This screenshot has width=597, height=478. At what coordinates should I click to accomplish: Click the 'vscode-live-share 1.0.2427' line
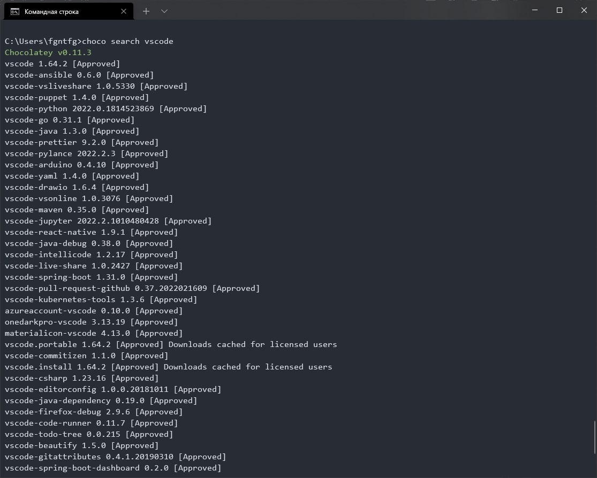coord(94,265)
